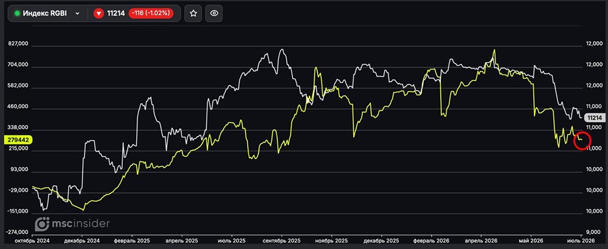608x249 pixels.
Task: Click the 11214 label on right axis
Action: coord(593,118)
